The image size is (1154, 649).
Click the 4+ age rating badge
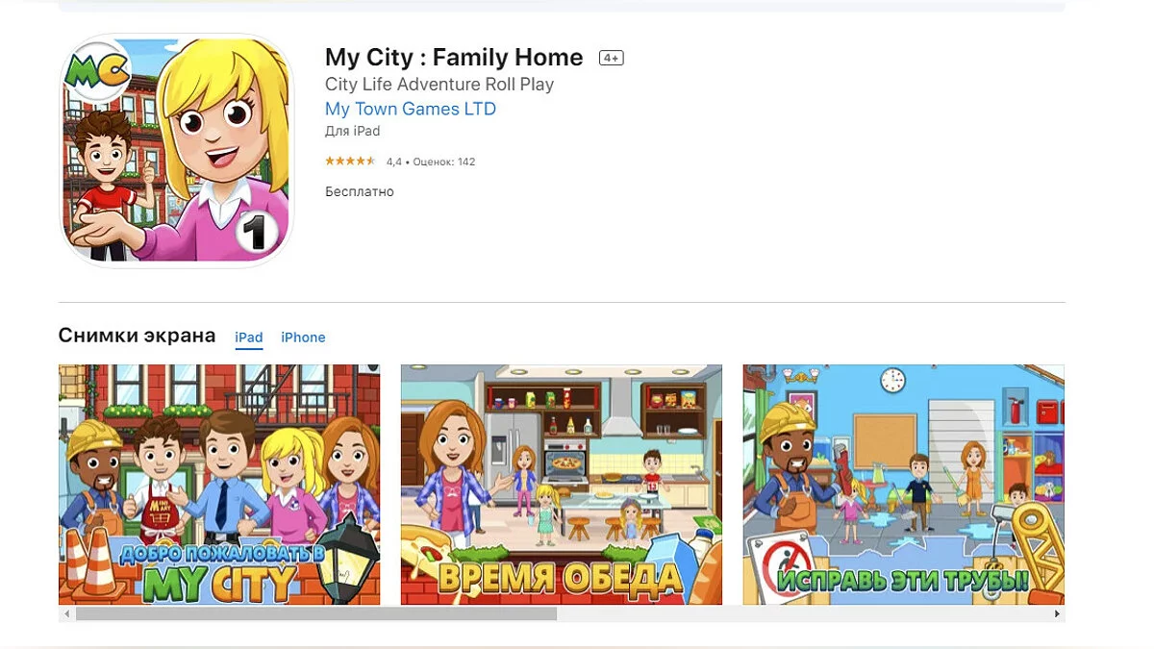click(611, 58)
